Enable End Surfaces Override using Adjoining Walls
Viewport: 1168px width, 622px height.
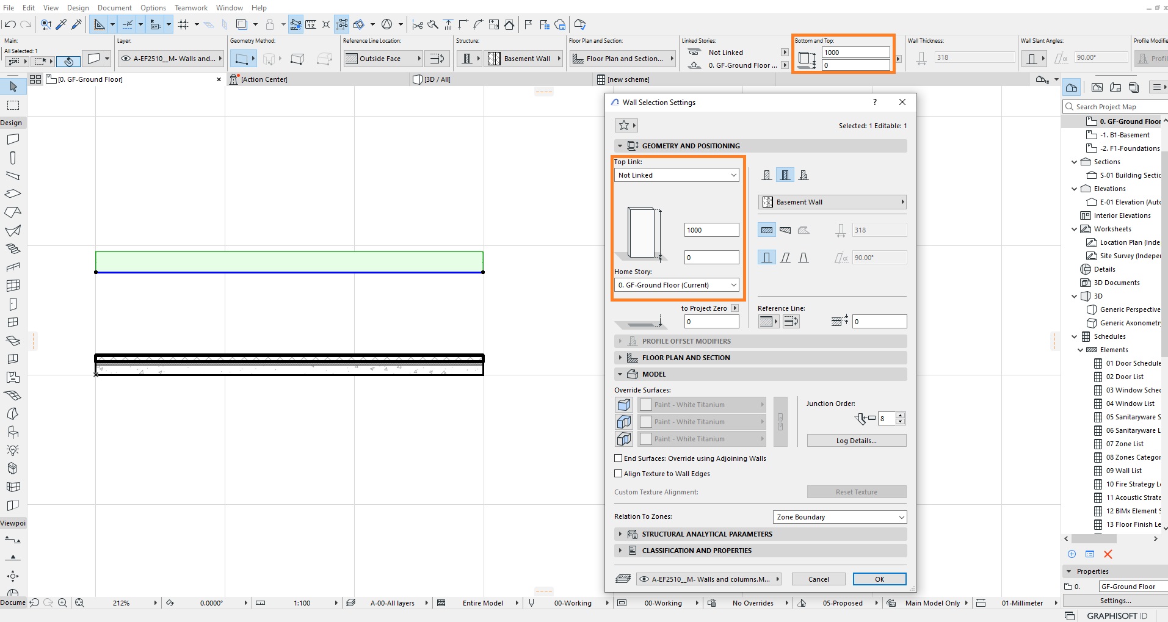618,458
